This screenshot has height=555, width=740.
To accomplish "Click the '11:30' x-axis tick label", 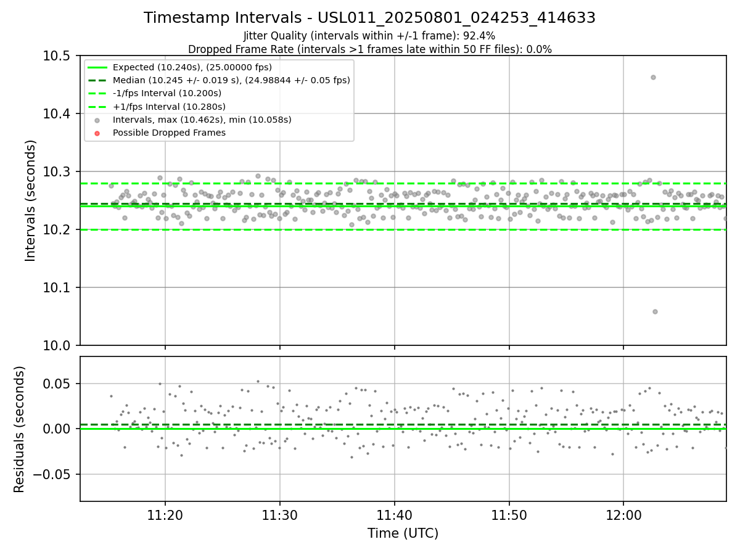I will (x=280, y=514).
